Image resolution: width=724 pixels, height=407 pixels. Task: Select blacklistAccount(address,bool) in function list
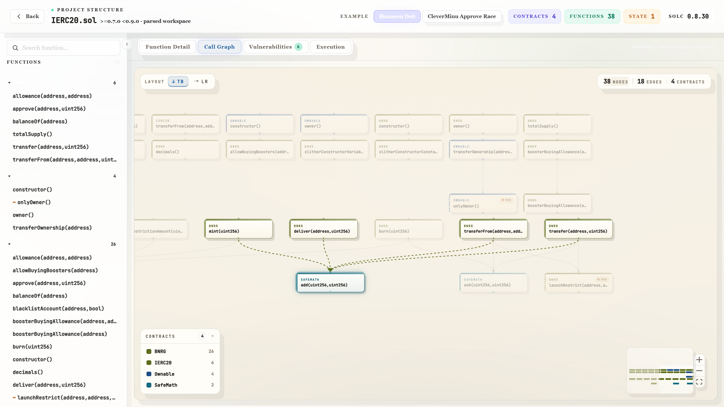click(58, 308)
